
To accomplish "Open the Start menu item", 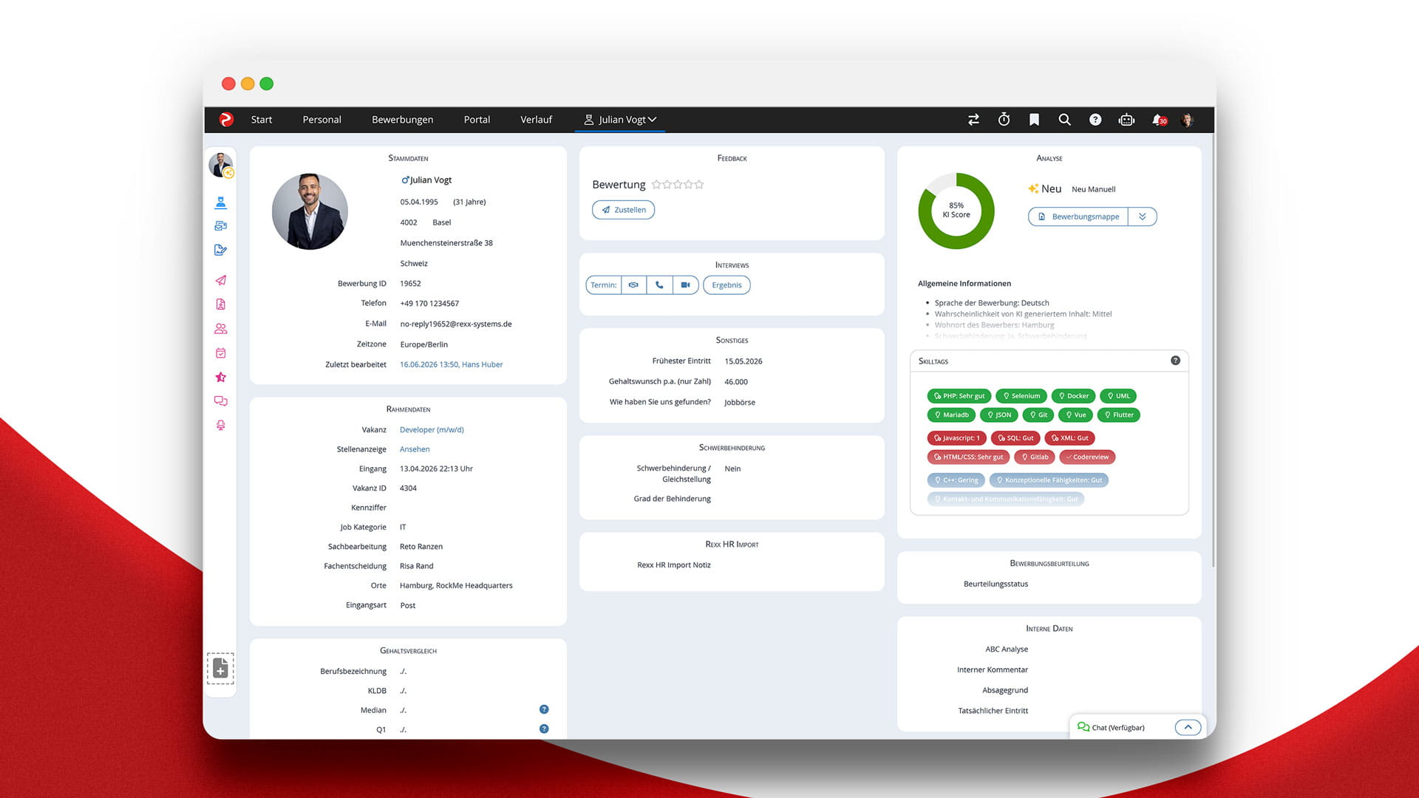I will 261,120.
